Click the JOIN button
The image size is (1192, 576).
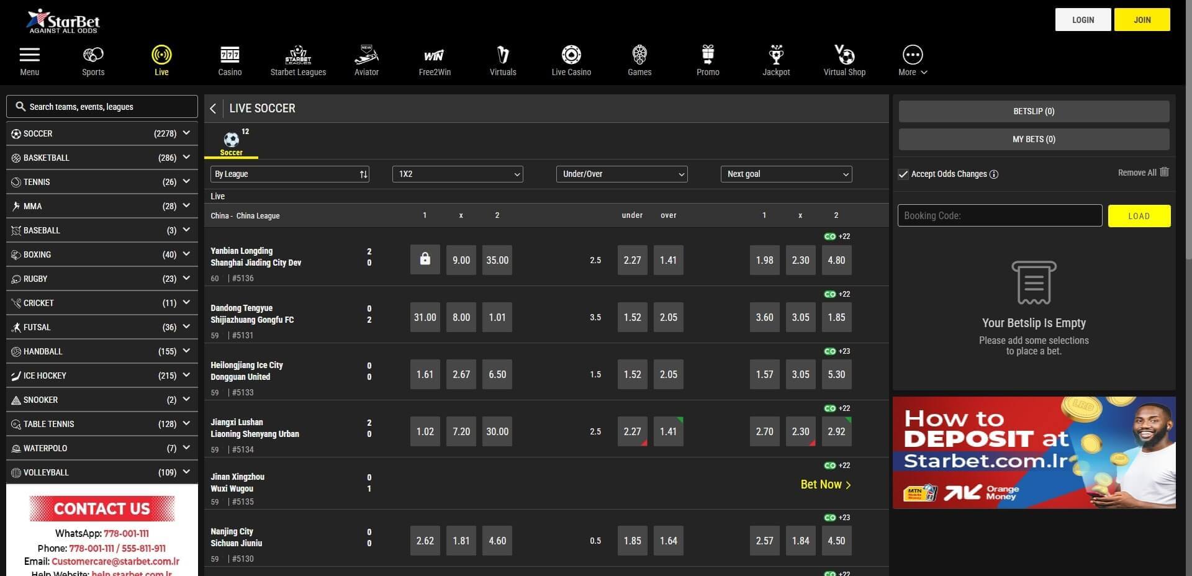pos(1142,19)
